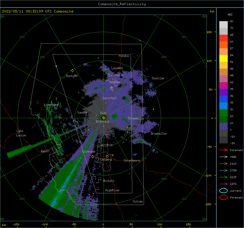Click the green 22JP arrow legend icon

[x=223, y=177]
